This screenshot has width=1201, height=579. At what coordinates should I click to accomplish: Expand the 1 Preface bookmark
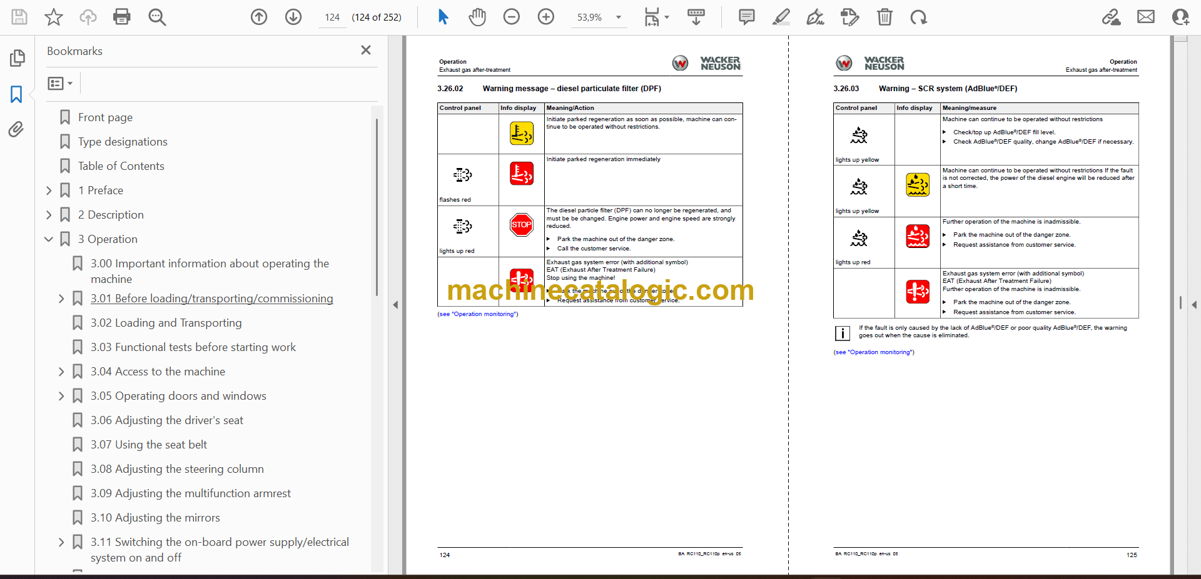pos(49,191)
